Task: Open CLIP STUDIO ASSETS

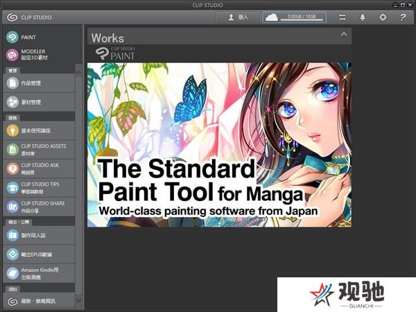Action: click(x=39, y=149)
